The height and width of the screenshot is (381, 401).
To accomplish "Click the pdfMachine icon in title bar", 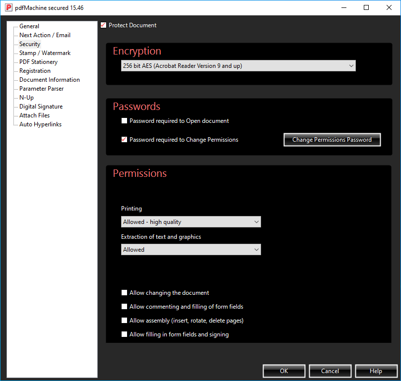I will tap(8, 7).
